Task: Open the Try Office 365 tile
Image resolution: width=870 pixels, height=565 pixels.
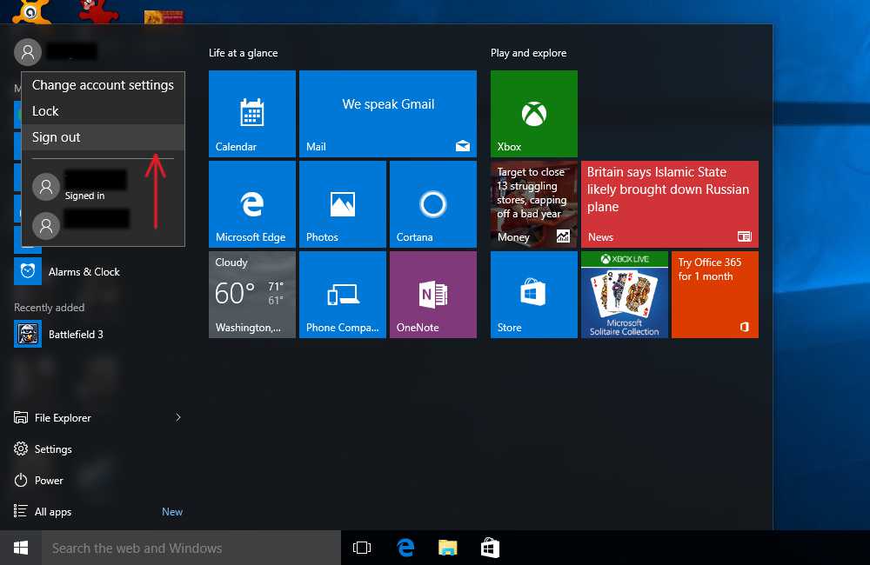Action: 714,295
